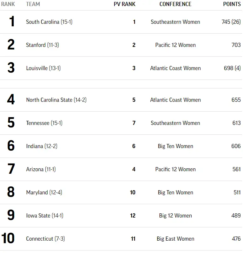This screenshot has width=243, height=253.
Task: Click the South Carolina (15-1) team link
Action: point(49,22)
